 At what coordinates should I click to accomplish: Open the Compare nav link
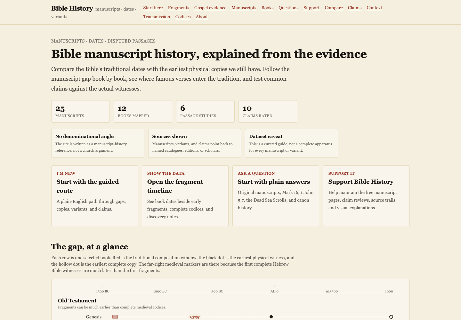pos(334,8)
